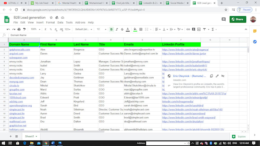This screenshot has height=146, width=260.
Task: Click Add Sheet plus button
Action: 10,136
